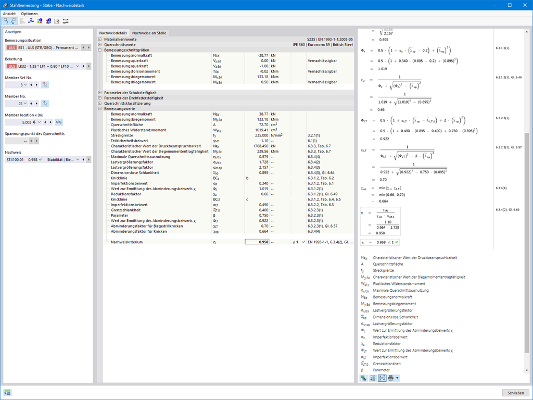This screenshot has width=533, height=400.
Task: Click the graph chart toolbar icon
Action: click(x=57, y=21)
